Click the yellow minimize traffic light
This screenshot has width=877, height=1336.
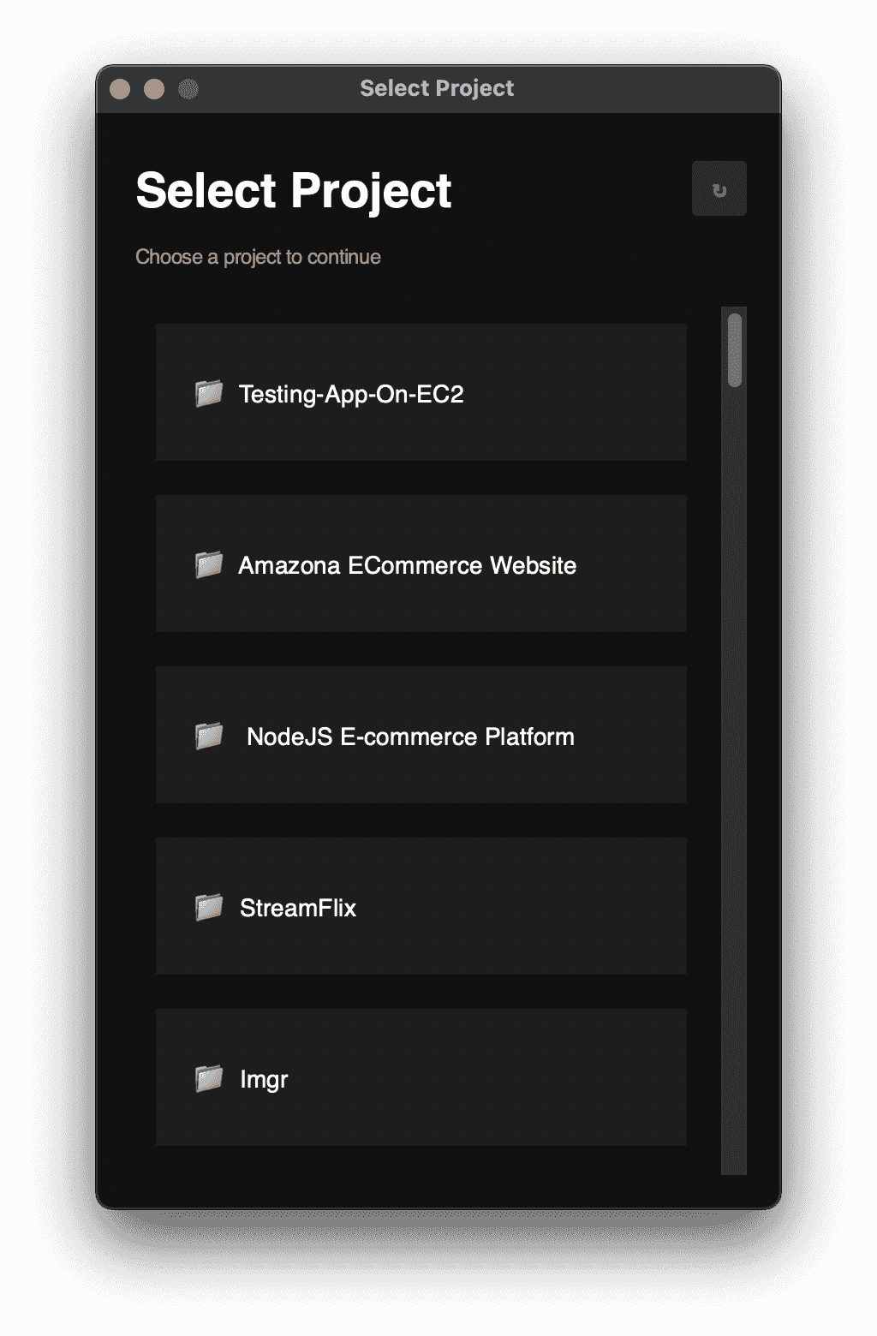pos(154,86)
